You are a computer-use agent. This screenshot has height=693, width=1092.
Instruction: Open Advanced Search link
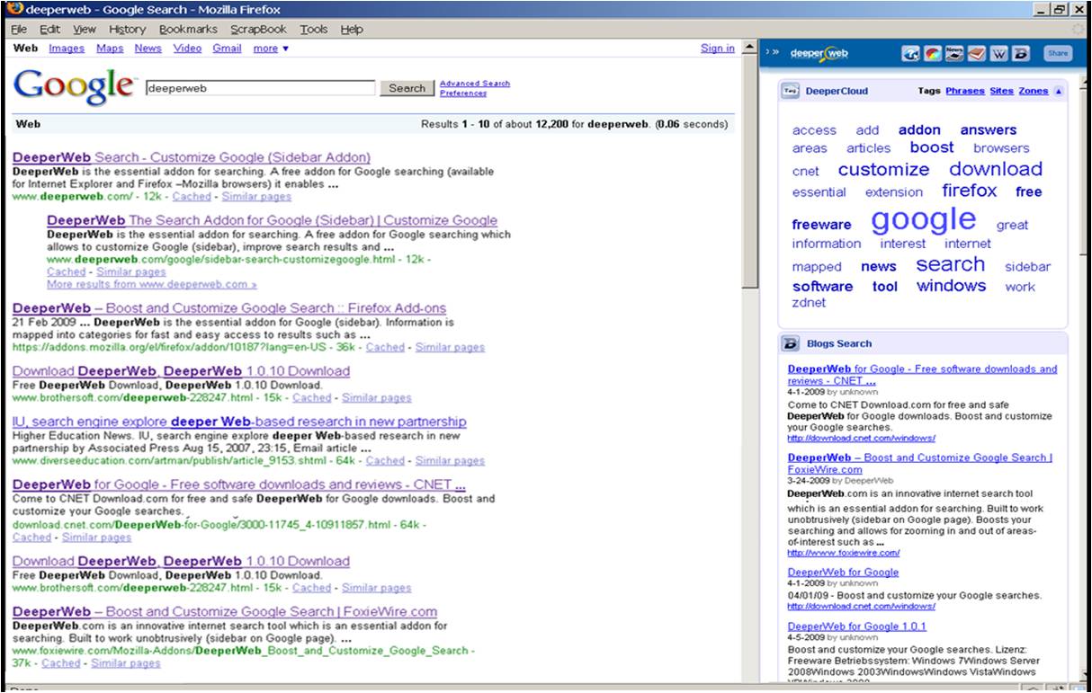[x=475, y=84]
